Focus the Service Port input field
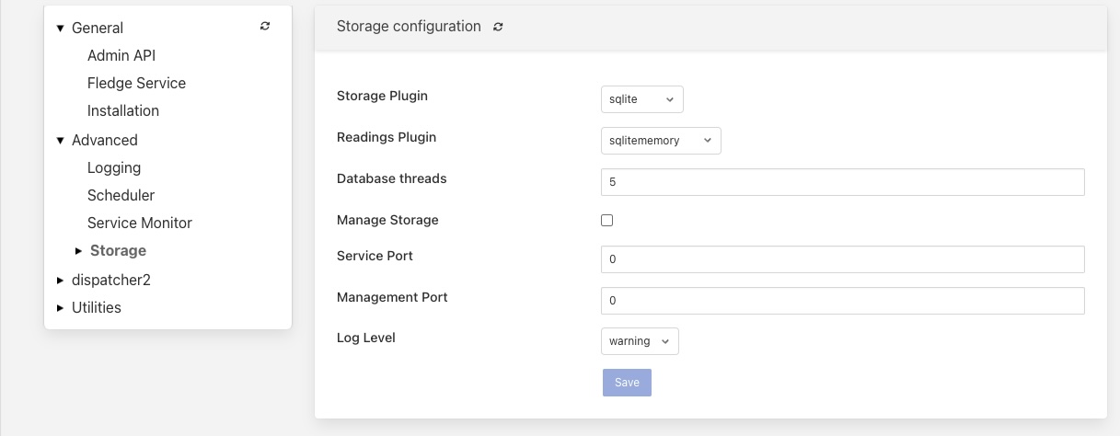Screen dimensions: 1120x436 842,259
